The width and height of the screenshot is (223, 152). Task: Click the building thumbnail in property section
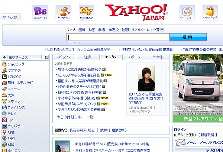(62, 146)
